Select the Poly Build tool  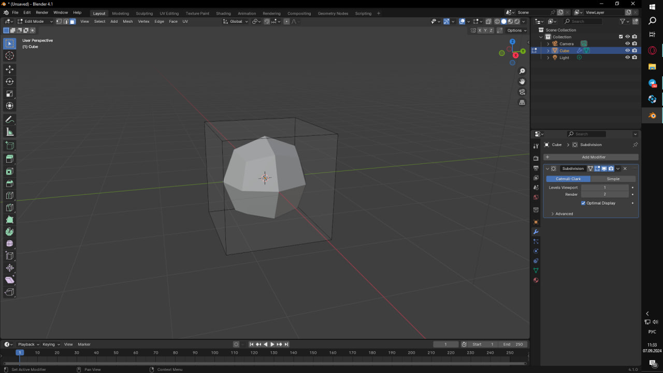coord(10,220)
